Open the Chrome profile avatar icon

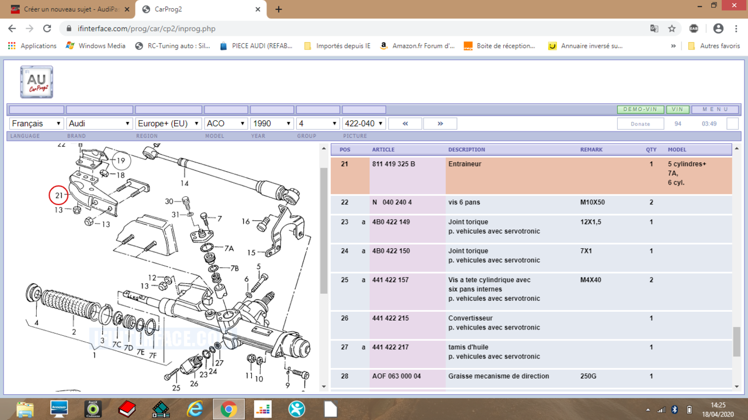coord(718,29)
